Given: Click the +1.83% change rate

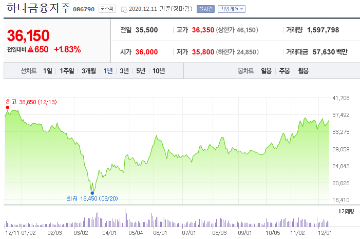Looking at the screenshot, I should (x=67, y=49).
